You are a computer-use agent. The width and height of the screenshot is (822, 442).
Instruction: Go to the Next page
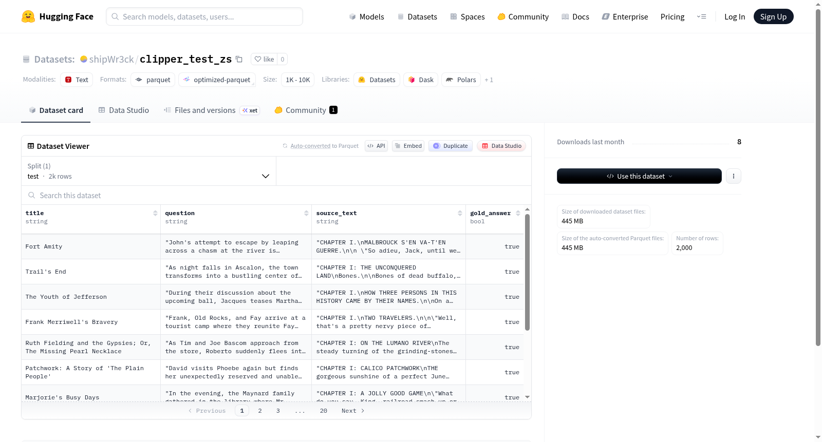pyautogui.click(x=353, y=411)
